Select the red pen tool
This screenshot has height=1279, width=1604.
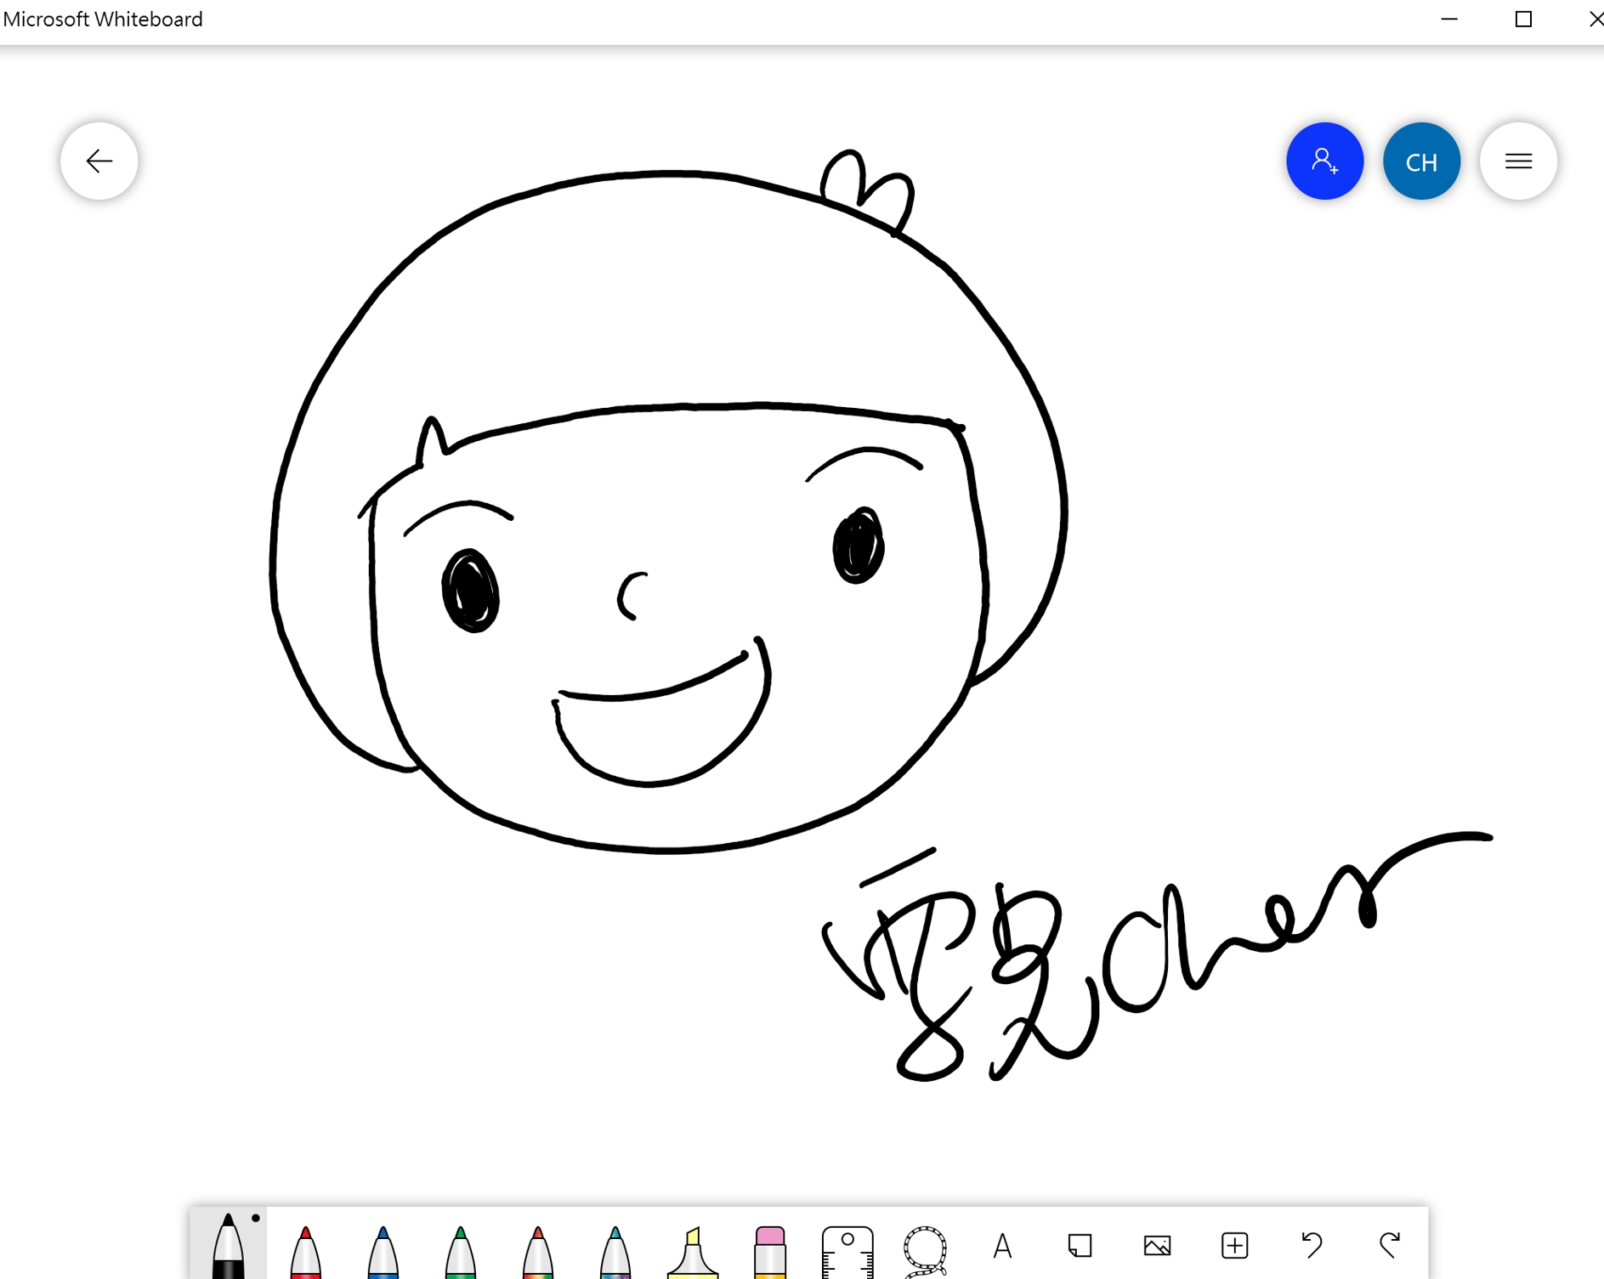305,1251
